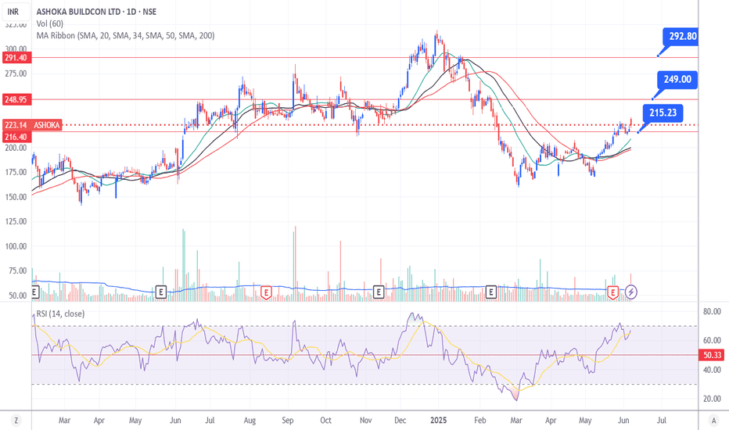Open the black earnings marker before Jun 2024
Image resolution: width=729 pixels, height=430 pixels.
click(161, 292)
